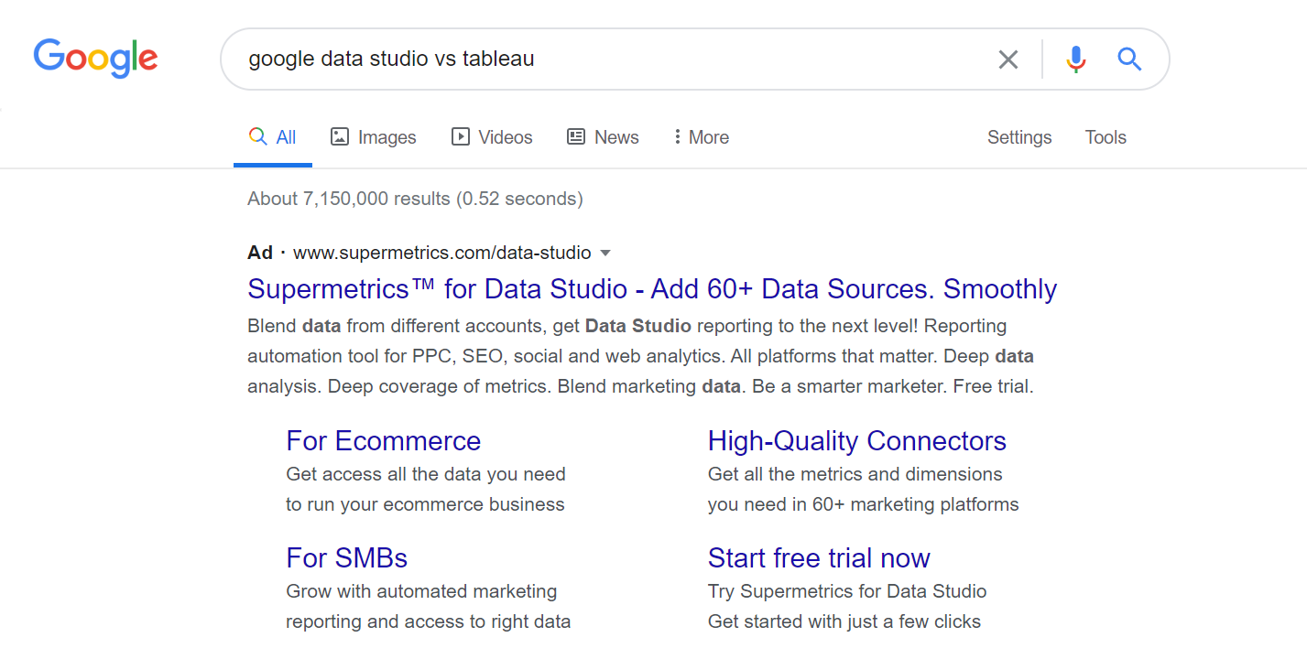Clear search with the X icon
The width and height of the screenshot is (1307, 659).
(1007, 59)
